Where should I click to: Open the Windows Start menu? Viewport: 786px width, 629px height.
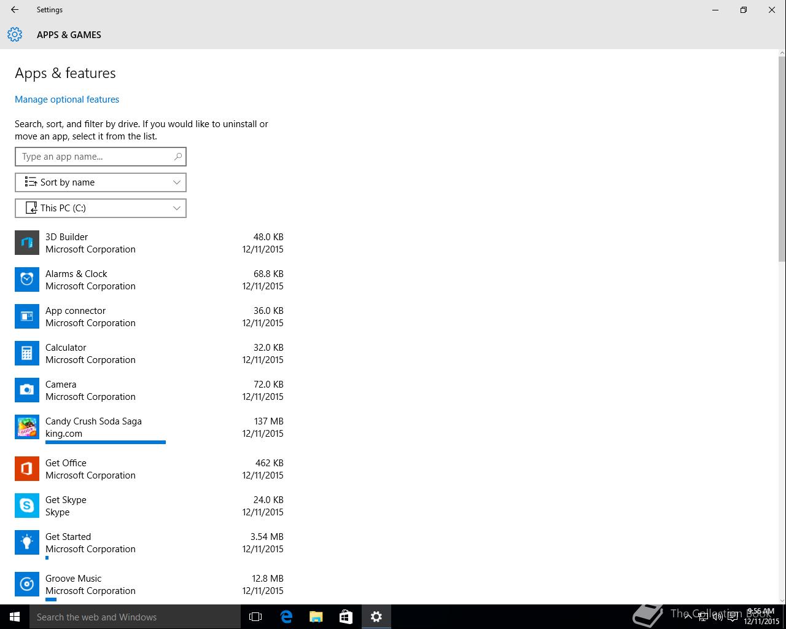point(15,617)
